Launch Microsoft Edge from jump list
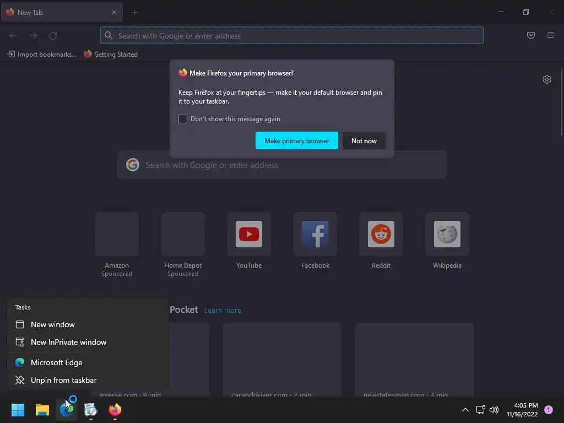Viewport: 564px width, 423px height. pos(88,362)
